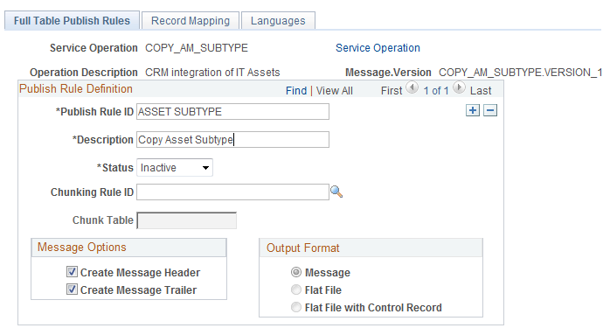
Task: Switch to the Languages tab
Action: (278, 21)
